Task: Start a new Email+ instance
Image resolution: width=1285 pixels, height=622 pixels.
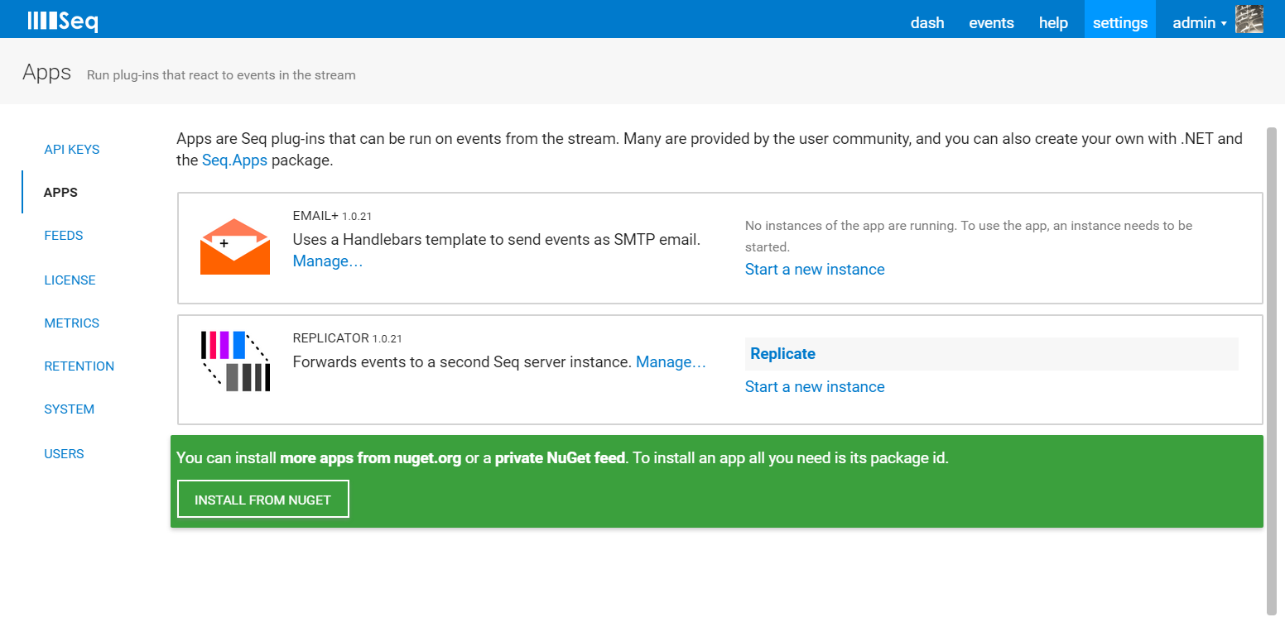Action: (x=815, y=270)
